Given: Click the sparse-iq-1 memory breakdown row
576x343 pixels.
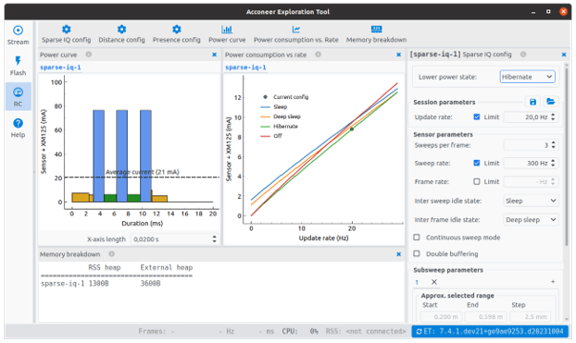Looking at the screenshot, I should [101, 284].
